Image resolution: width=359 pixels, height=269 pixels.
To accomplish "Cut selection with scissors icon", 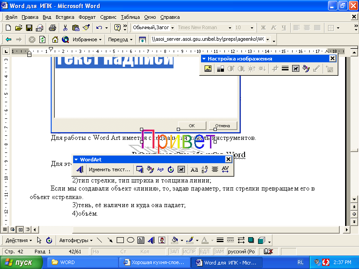I will click(x=65, y=28).
